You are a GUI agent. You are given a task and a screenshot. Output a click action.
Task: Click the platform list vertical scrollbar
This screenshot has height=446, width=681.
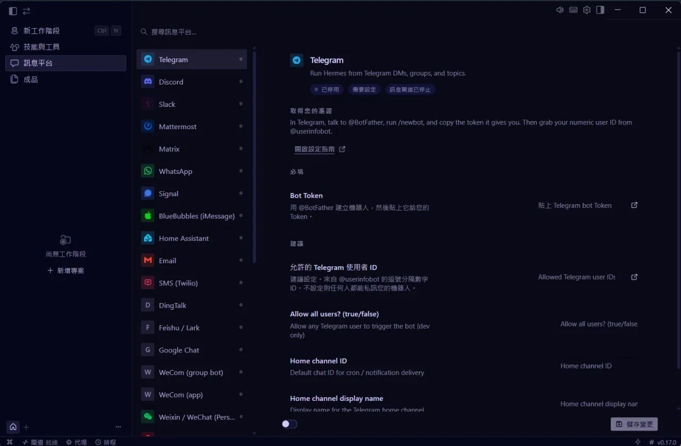(254, 157)
